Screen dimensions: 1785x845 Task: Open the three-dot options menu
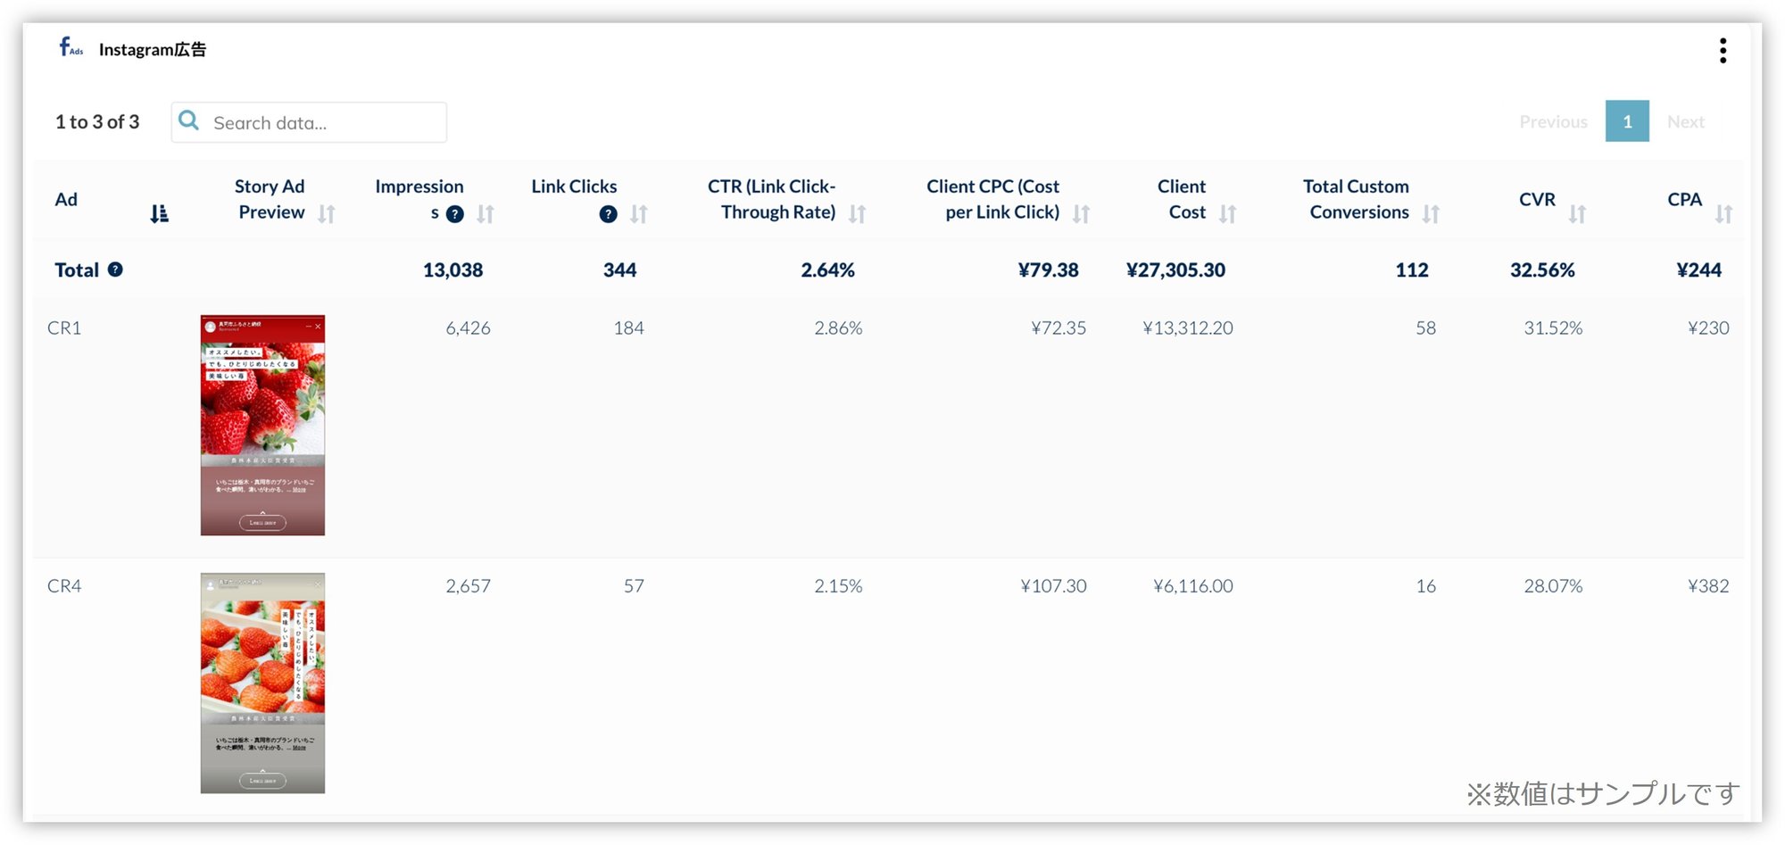point(1723,50)
